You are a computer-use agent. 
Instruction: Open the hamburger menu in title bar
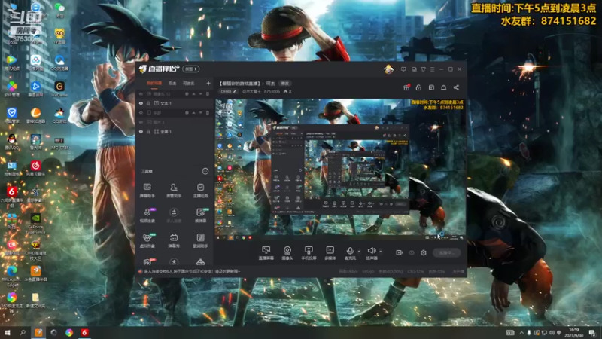coord(432,69)
